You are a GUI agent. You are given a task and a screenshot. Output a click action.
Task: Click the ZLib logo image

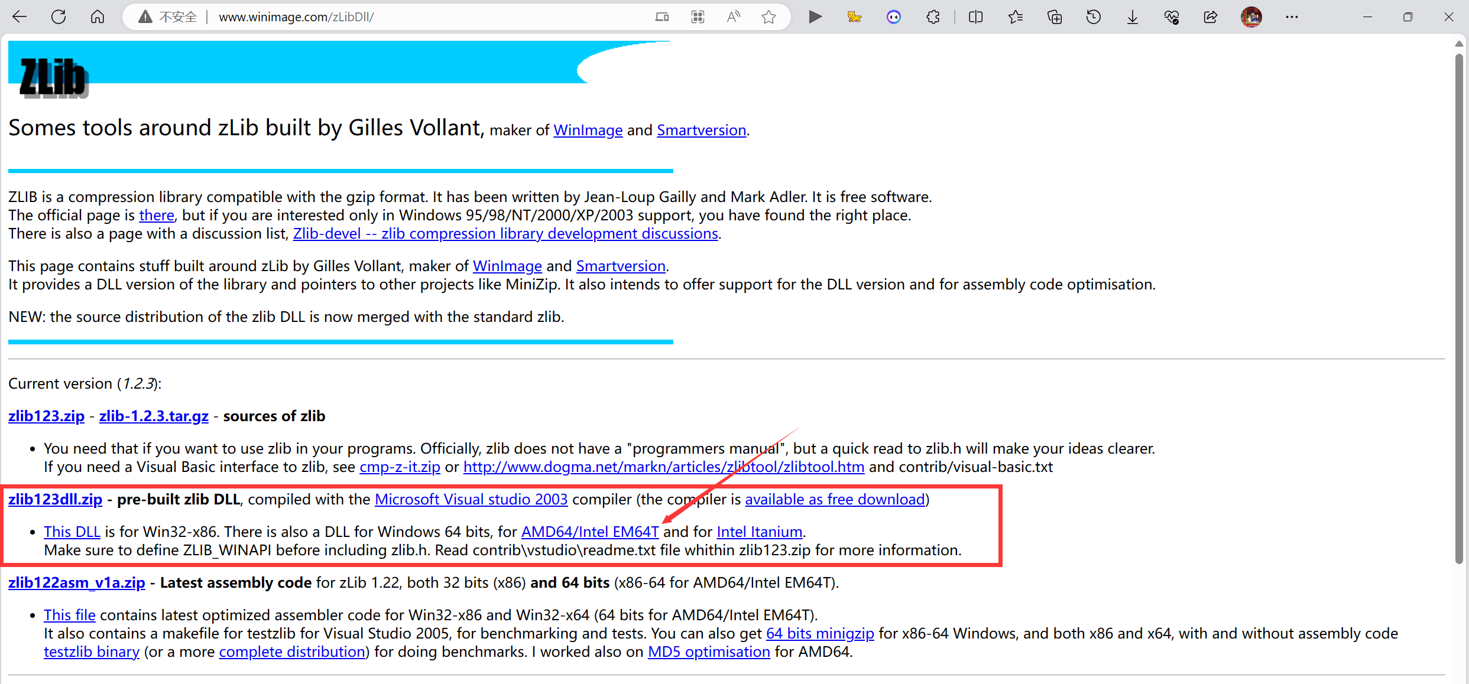click(54, 77)
